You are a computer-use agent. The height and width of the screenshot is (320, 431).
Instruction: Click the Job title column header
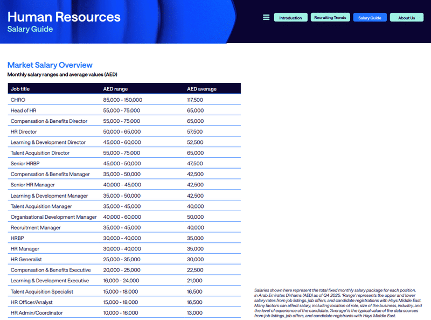click(x=20, y=89)
